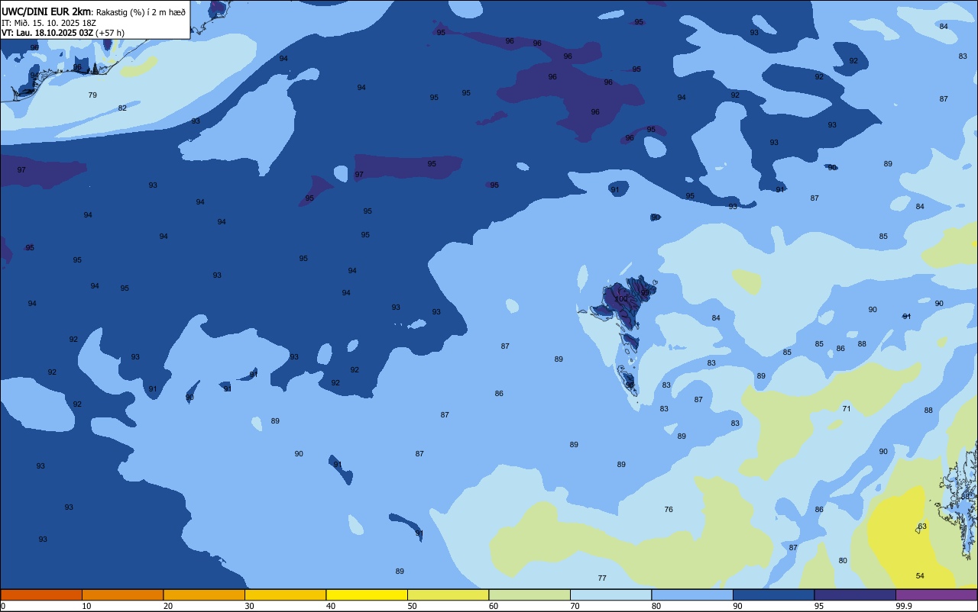Click the '60' legend tick label

pyautogui.click(x=494, y=606)
